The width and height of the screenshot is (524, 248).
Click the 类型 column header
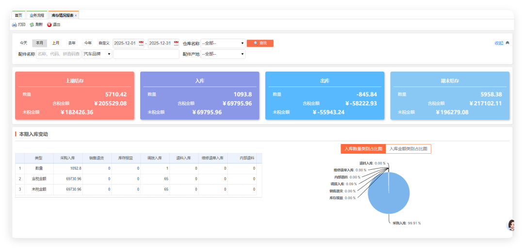coord(39,158)
